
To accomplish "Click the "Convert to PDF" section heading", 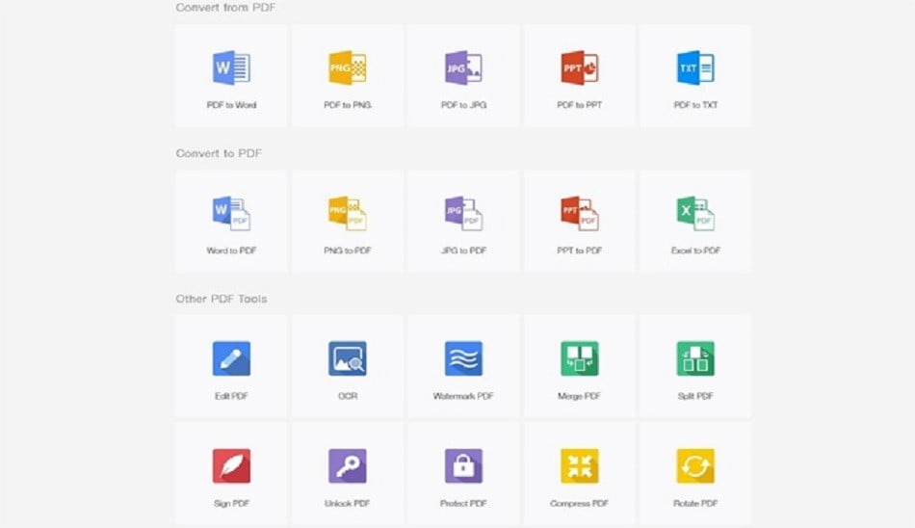I will coord(219,153).
